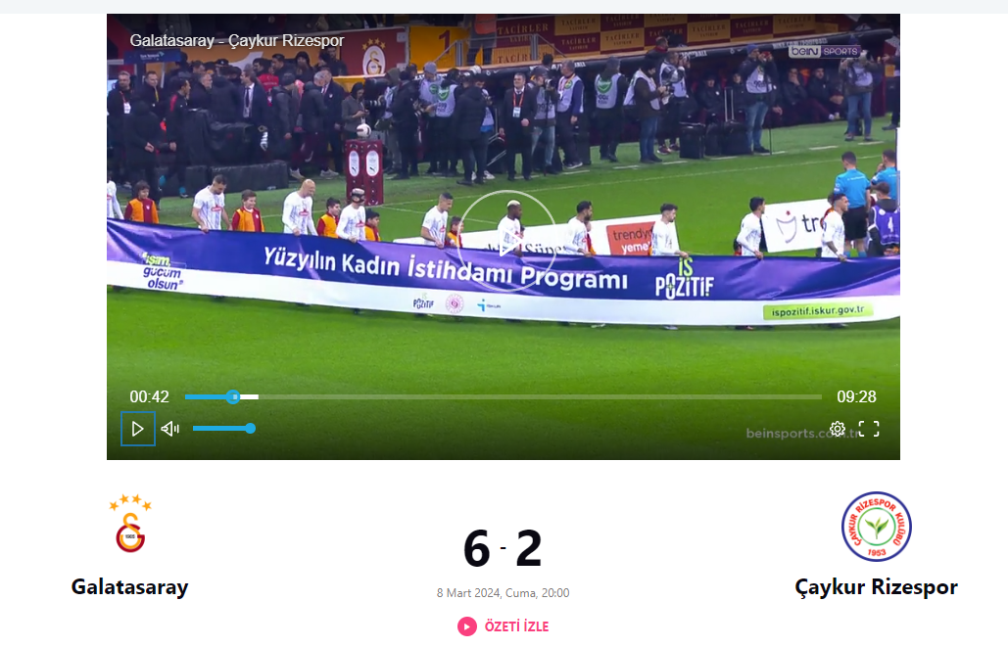The height and width of the screenshot is (648, 1008).
Task: Enter fullscreen mode with the brackets icon
Action: [869, 429]
